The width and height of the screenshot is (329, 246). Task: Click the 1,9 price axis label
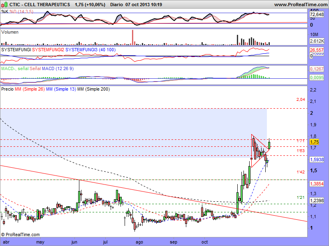click(x=313, y=125)
